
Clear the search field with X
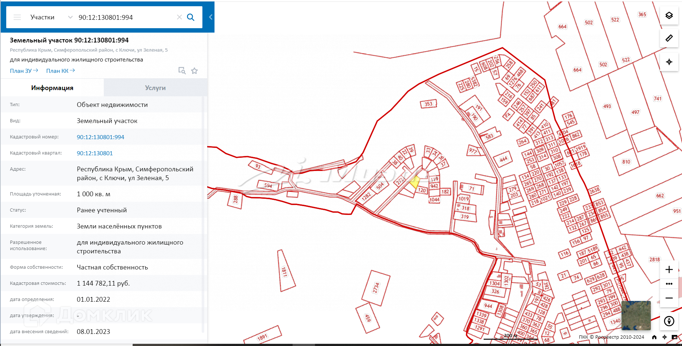click(179, 17)
